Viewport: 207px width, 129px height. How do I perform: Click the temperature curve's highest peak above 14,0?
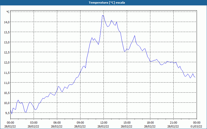[x=103, y=15]
